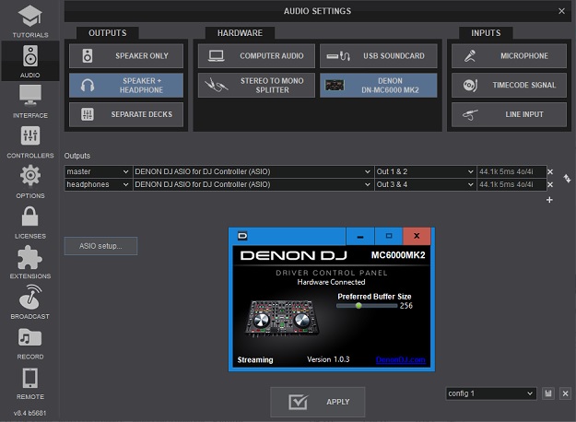Open the Broadcast settings

tap(30, 302)
